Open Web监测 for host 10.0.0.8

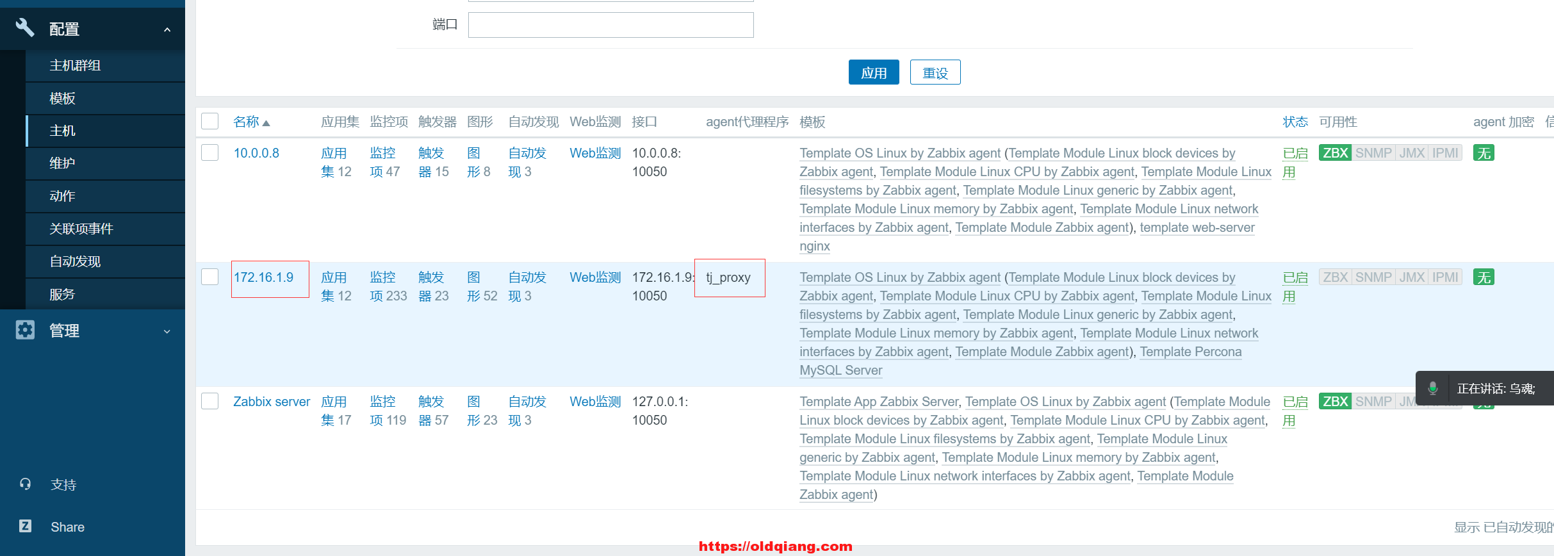tap(595, 153)
